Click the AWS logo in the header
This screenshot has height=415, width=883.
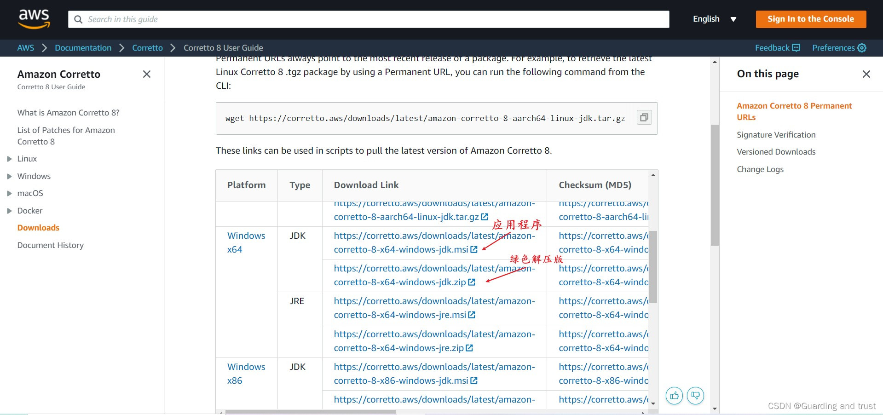tap(34, 19)
